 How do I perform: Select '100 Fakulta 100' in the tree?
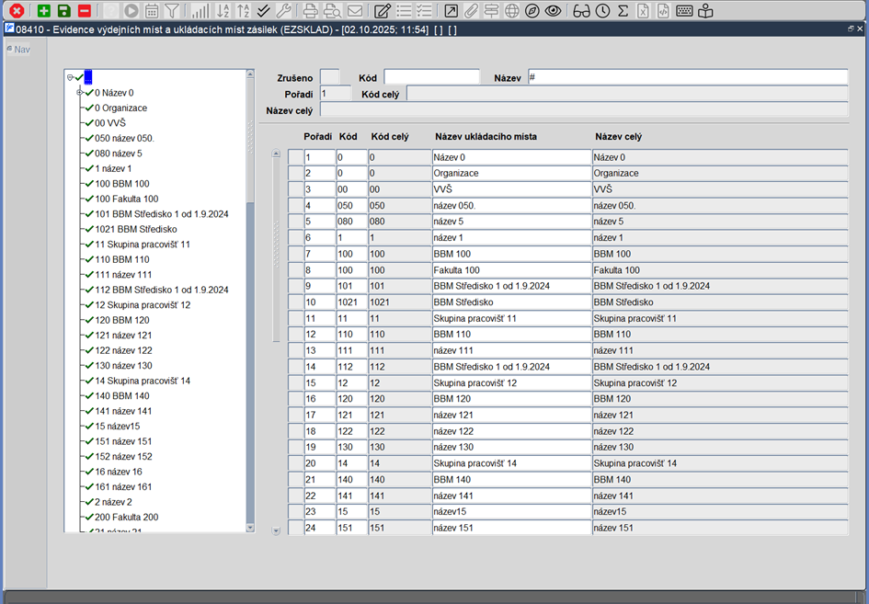pos(126,199)
